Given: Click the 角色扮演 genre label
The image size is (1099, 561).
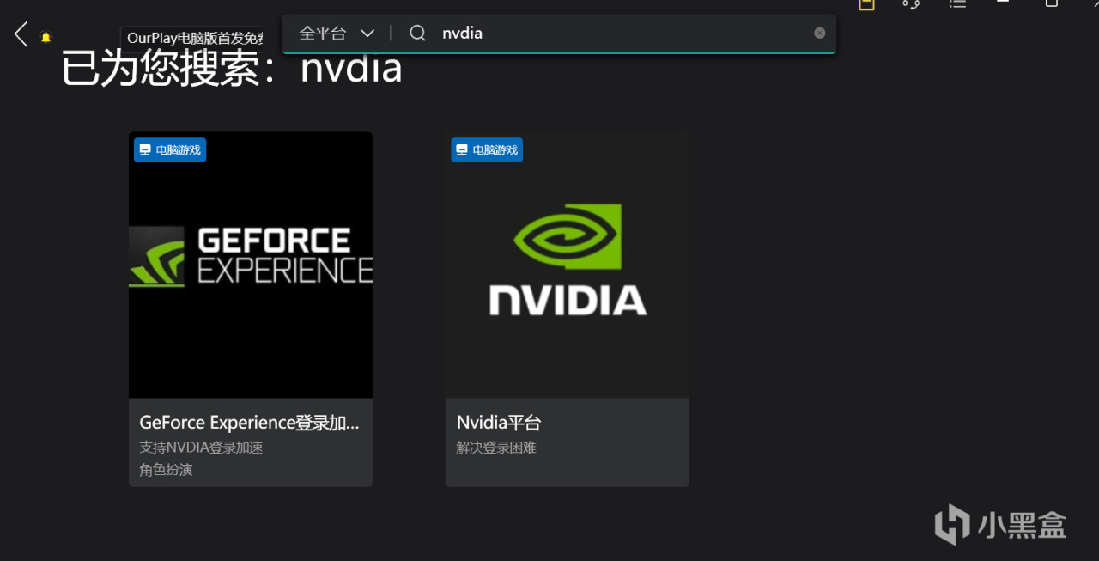Looking at the screenshot, I should click(x=166, y=470).
